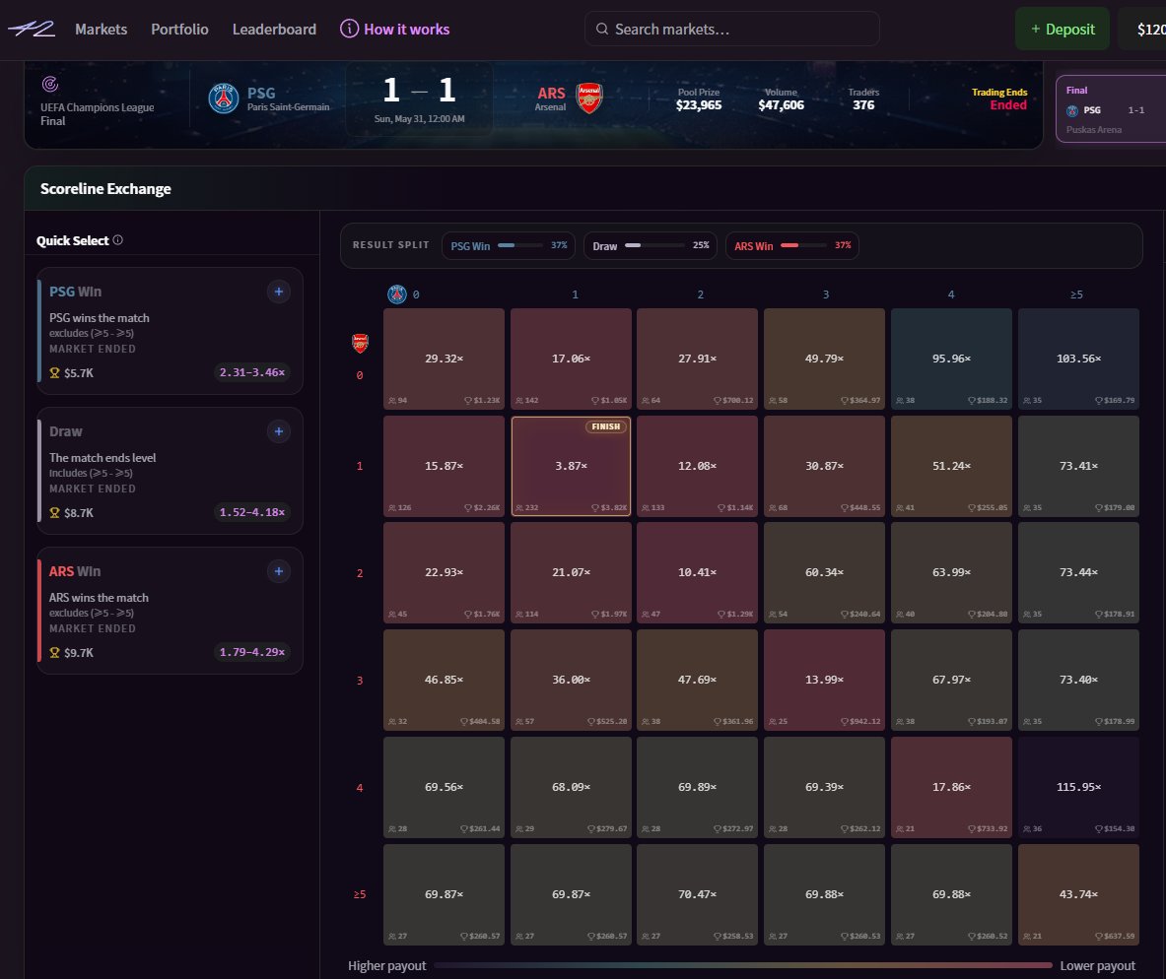Select the 17.86× scoreline cell
This screenshot has height=979, width=1166.
pos(952,787)
